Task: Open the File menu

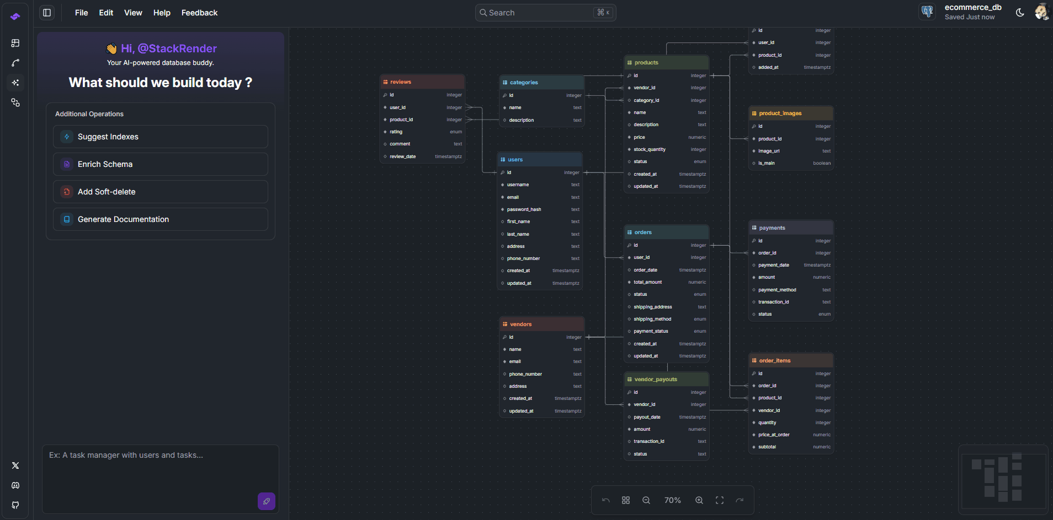Action: point(81,12)
